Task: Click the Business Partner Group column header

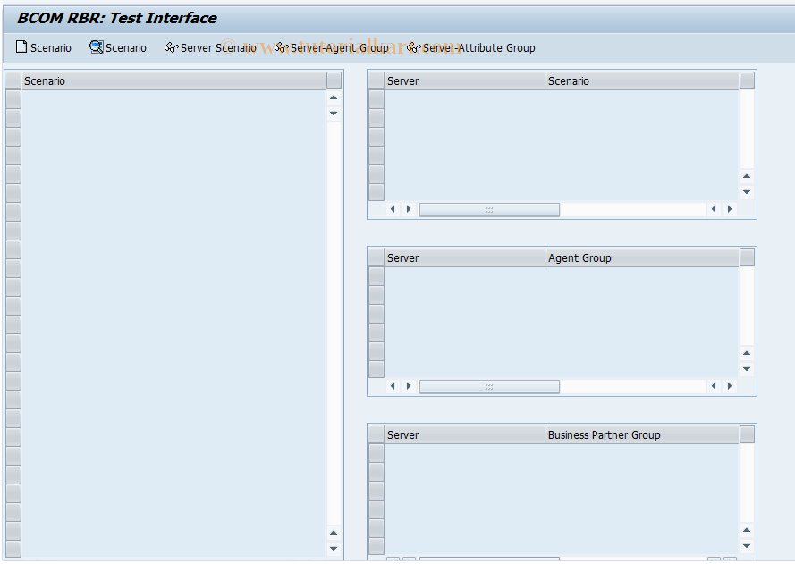Action: [x=642, y=434]
